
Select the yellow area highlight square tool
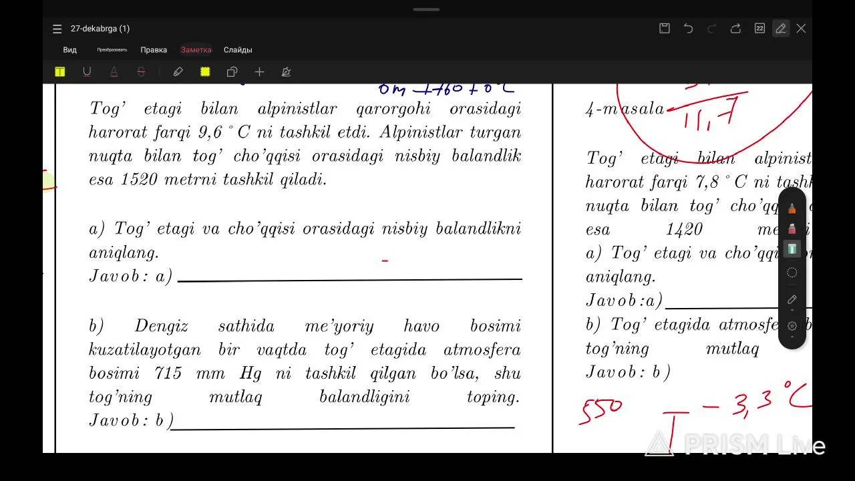click(205, 72)
